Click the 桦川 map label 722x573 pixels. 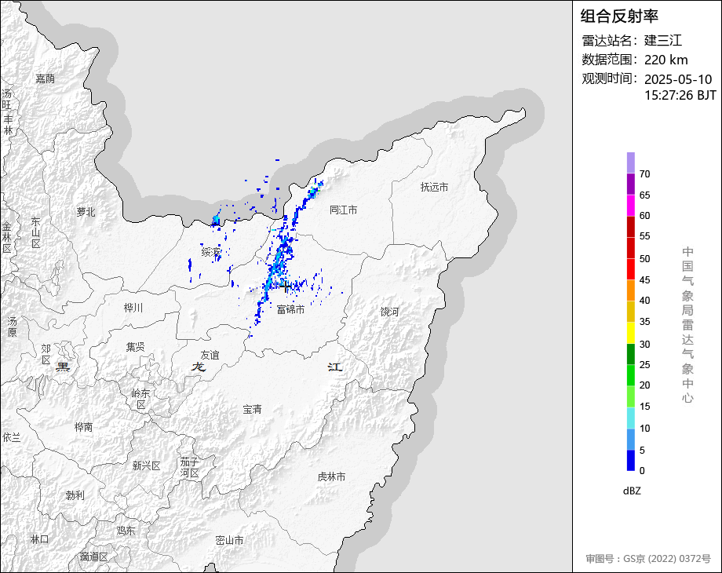[133, 308]
